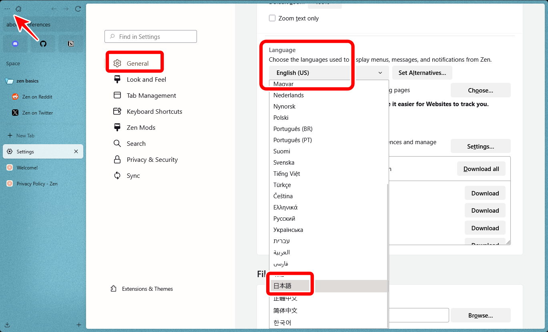Close the Settings tab
Screen dimensions: 548x332
[76, 151]
